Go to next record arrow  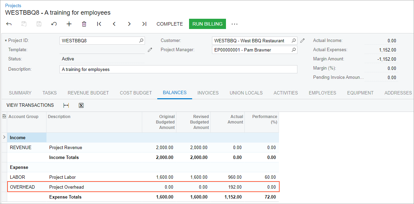pos(129,24)
